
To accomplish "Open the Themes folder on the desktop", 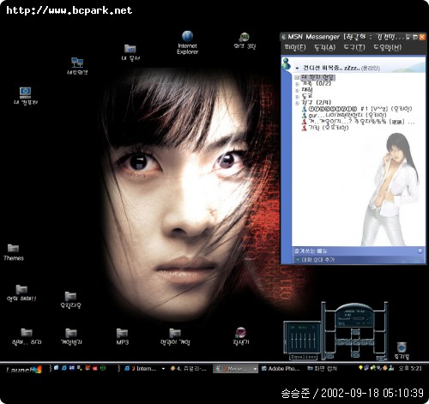I will click(x=14, y=252).
